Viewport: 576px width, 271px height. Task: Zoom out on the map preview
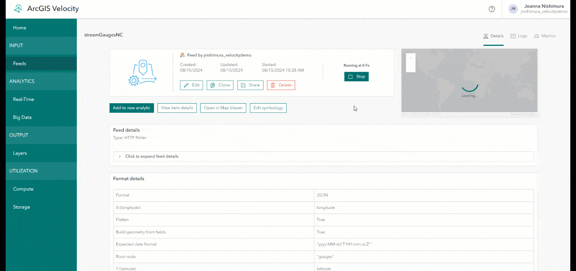tap(411, 67)
